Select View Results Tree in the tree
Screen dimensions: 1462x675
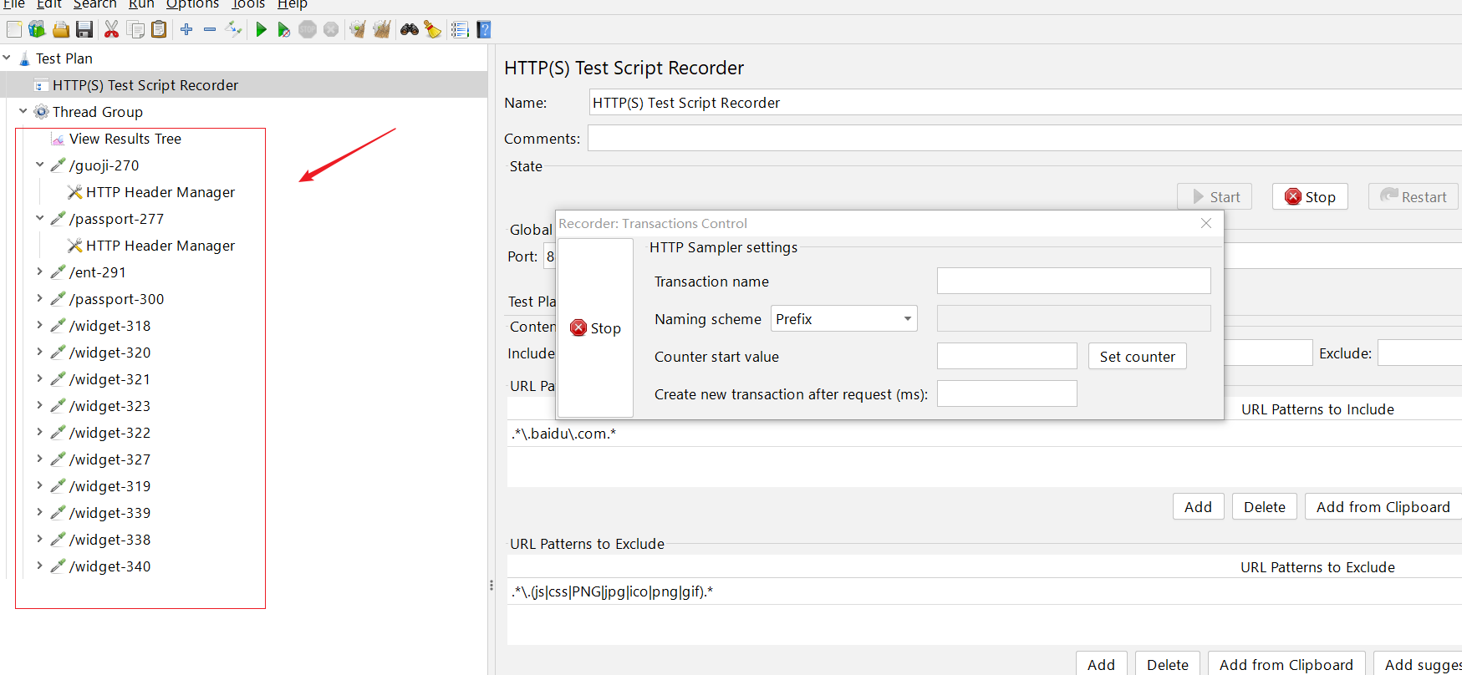[125, 139]
